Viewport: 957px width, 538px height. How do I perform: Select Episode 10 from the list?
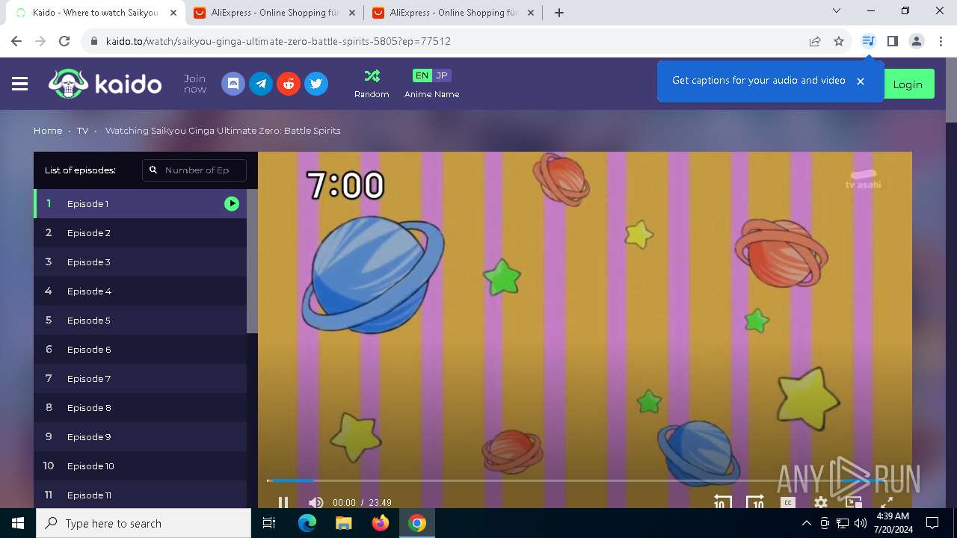140,466
